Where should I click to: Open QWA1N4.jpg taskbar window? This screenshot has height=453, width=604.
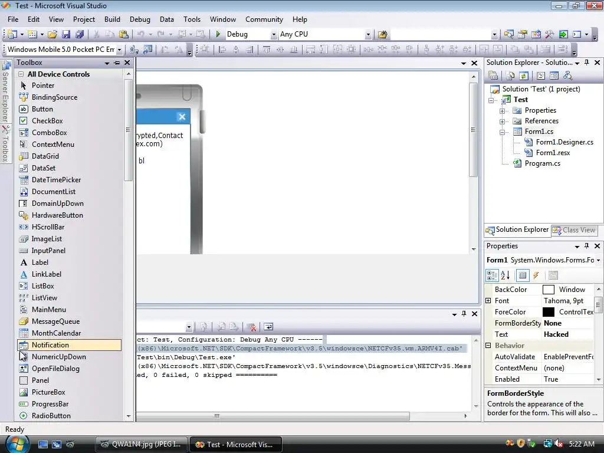141,444
